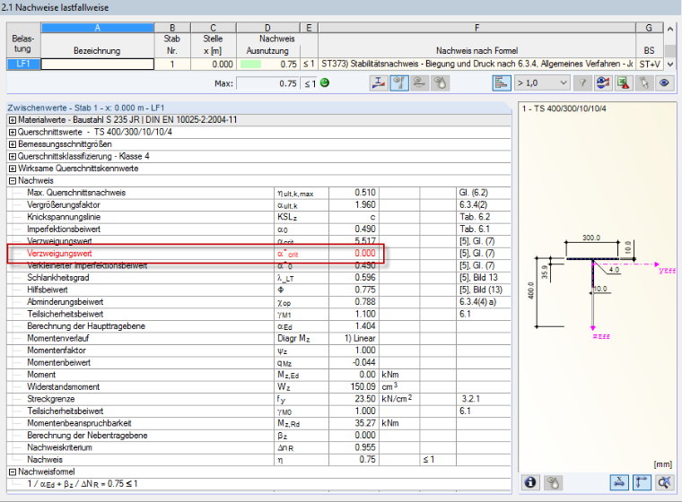Click the table scroll-up arrow
This screenshot has height=502, width=682.
[x=669, y=29]
